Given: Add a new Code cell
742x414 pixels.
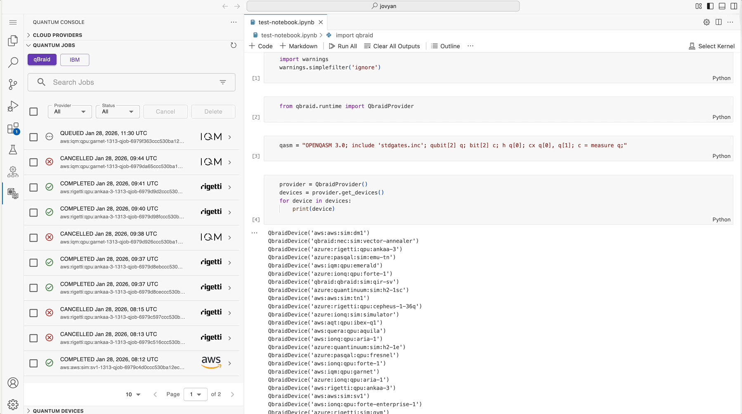Looking at the screenshot, I should pos(261,46).
